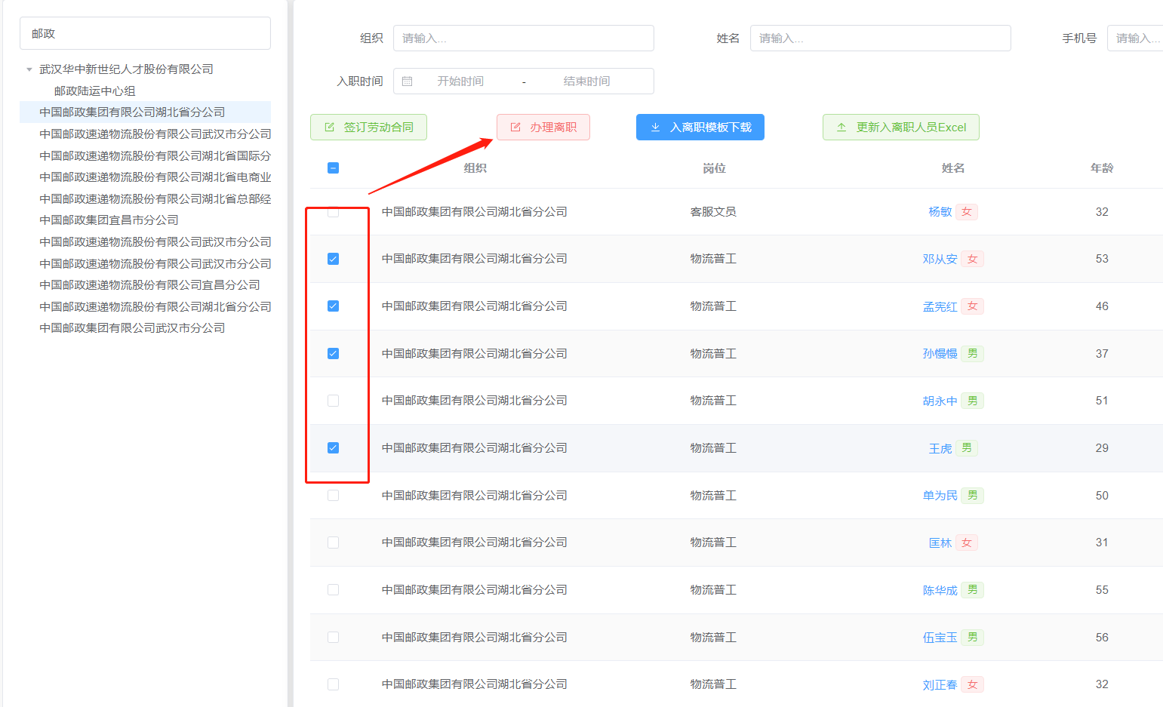Uncheck the checkbox for 孟宪红's row

pos(333,306)
